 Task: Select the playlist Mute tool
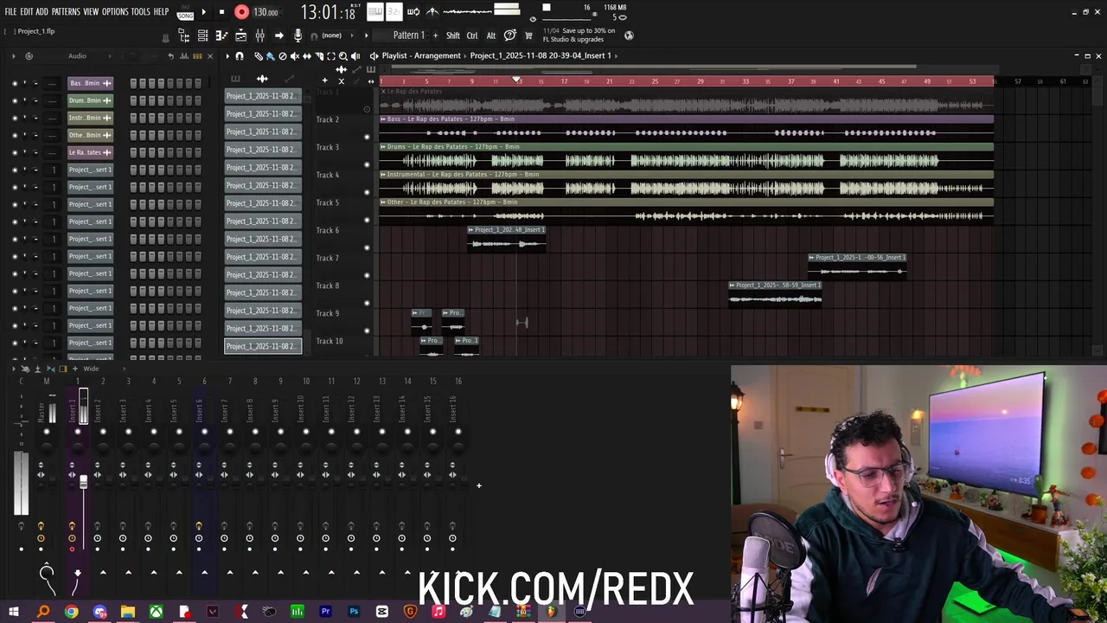click(294, 55)
